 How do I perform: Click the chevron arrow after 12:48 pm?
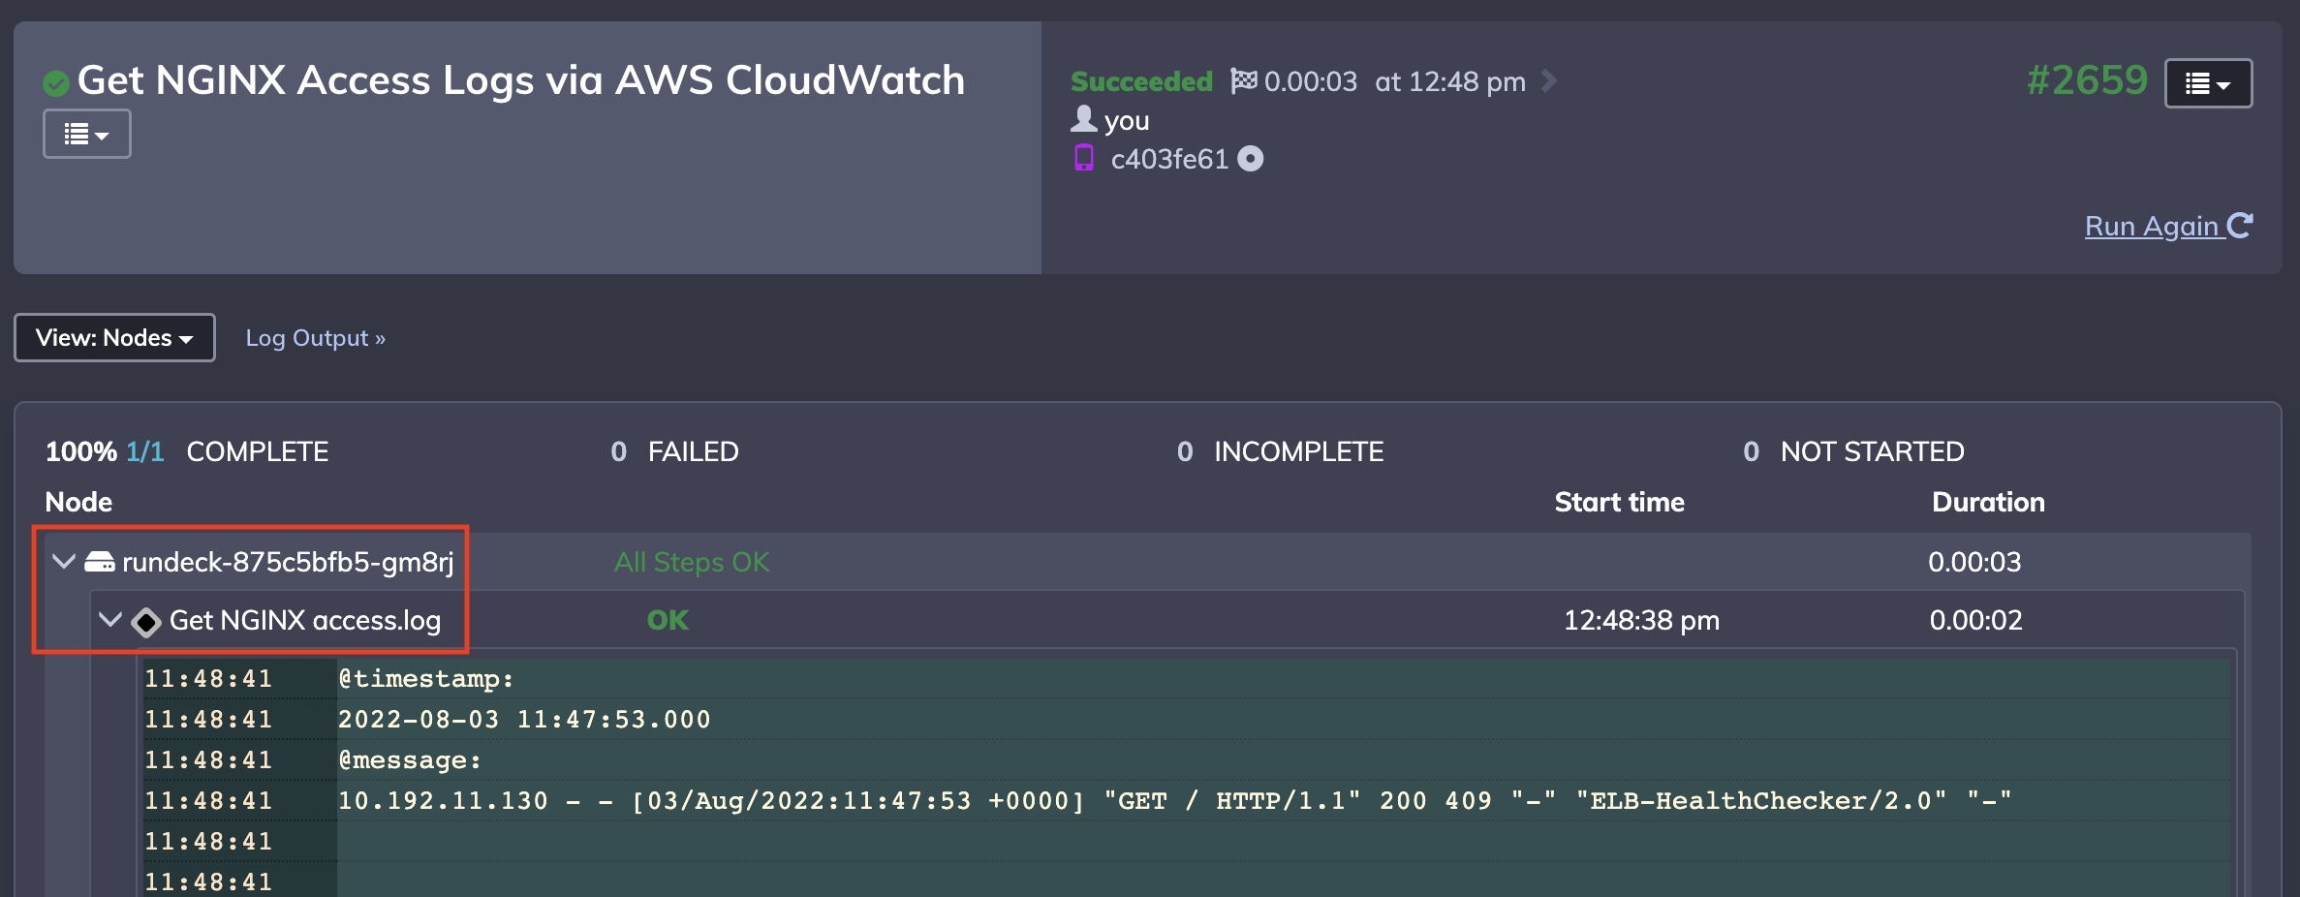point(1548,80)
